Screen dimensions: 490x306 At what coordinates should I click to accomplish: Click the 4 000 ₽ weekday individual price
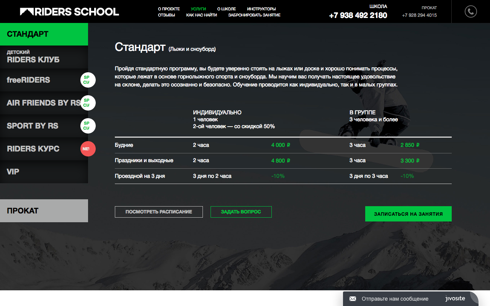coord(281,145)
